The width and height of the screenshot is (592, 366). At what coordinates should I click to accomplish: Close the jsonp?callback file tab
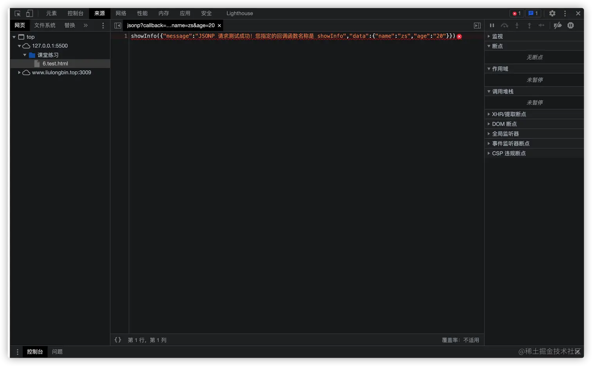(x=219, y=25)
